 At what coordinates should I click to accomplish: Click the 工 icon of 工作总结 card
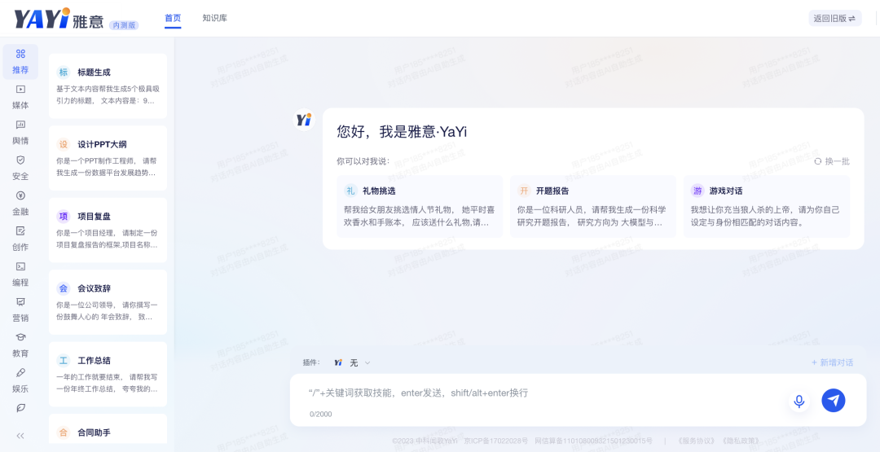(x=64, y=361)
